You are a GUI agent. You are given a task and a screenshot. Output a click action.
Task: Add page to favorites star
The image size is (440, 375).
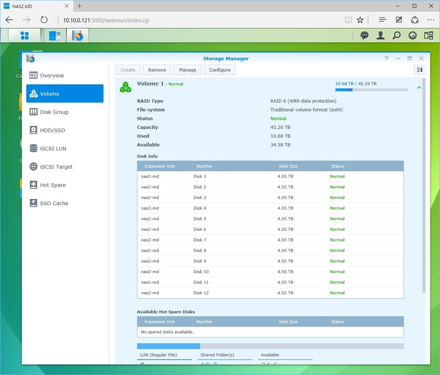360,20
